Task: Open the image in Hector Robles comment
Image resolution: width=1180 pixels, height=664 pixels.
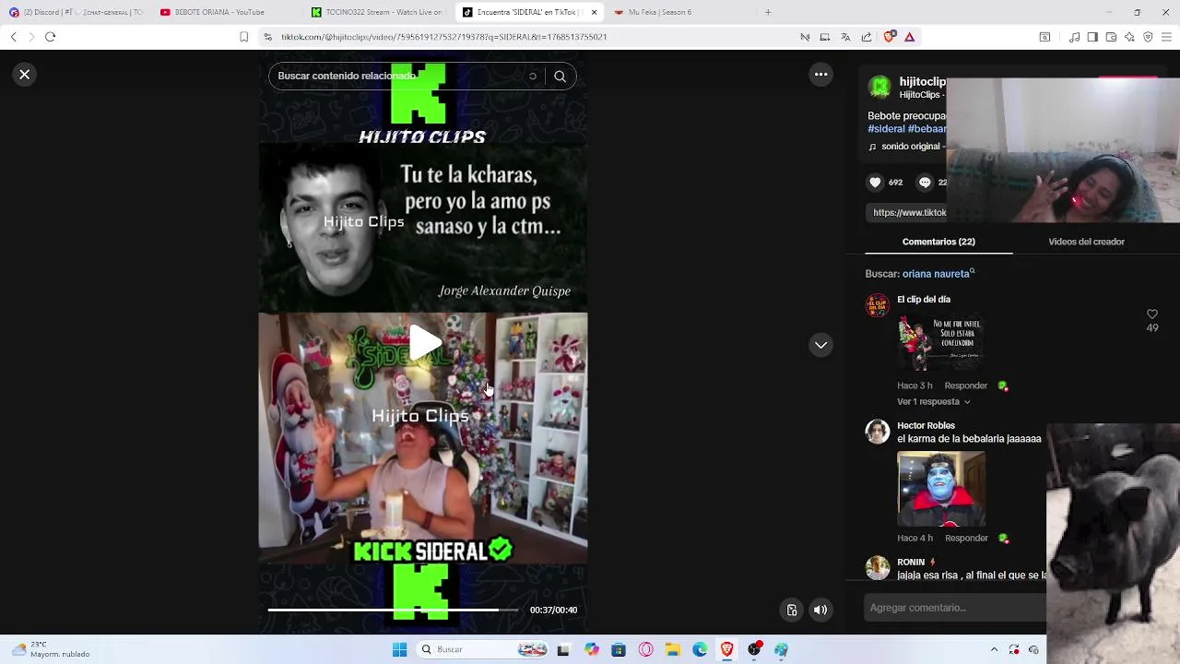Action: (x=941, y=488)
